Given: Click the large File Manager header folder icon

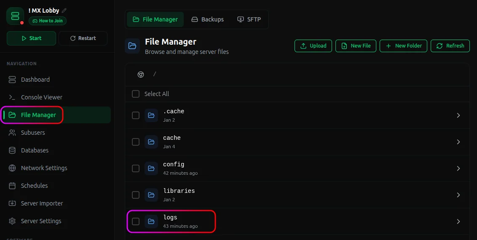Looking at the screenshot, I should coord(132,46).
